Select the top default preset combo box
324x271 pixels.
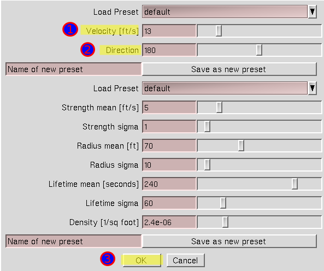pos(225,12)
